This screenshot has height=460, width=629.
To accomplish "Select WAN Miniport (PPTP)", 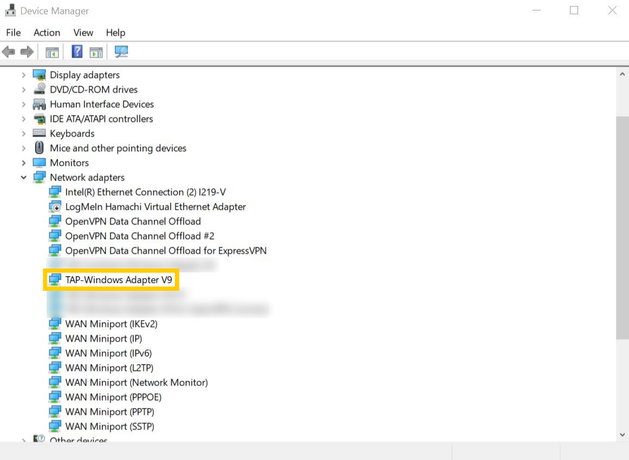I will point(110,412).
